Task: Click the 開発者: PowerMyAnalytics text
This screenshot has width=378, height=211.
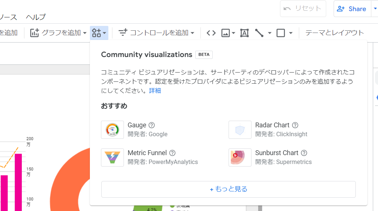Action: [x=163, y=162]
